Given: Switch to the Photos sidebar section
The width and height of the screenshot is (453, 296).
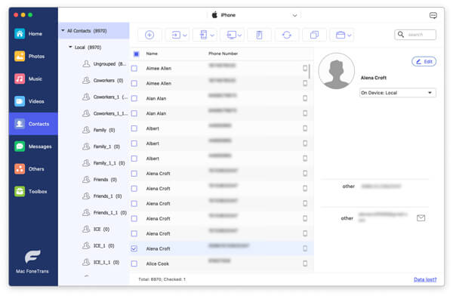Looking at the screenshot, I should (x=33, y=56).
